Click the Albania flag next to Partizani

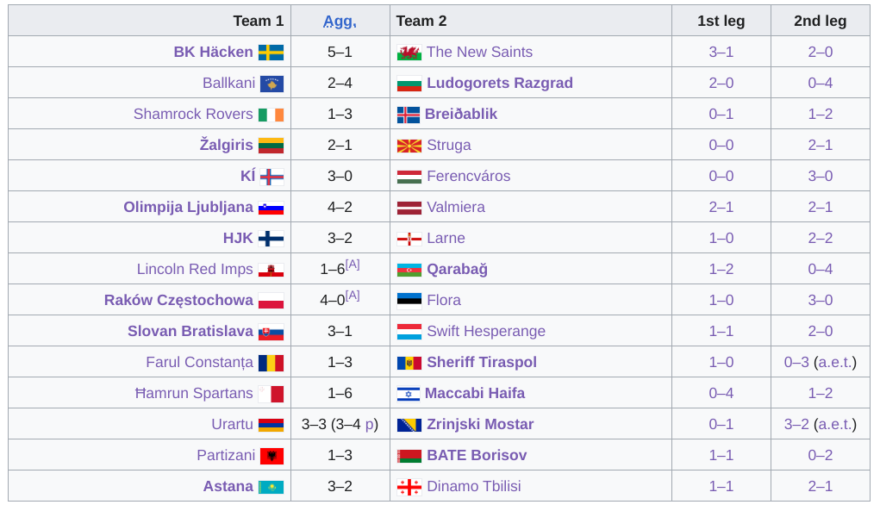tap(272, 456)
